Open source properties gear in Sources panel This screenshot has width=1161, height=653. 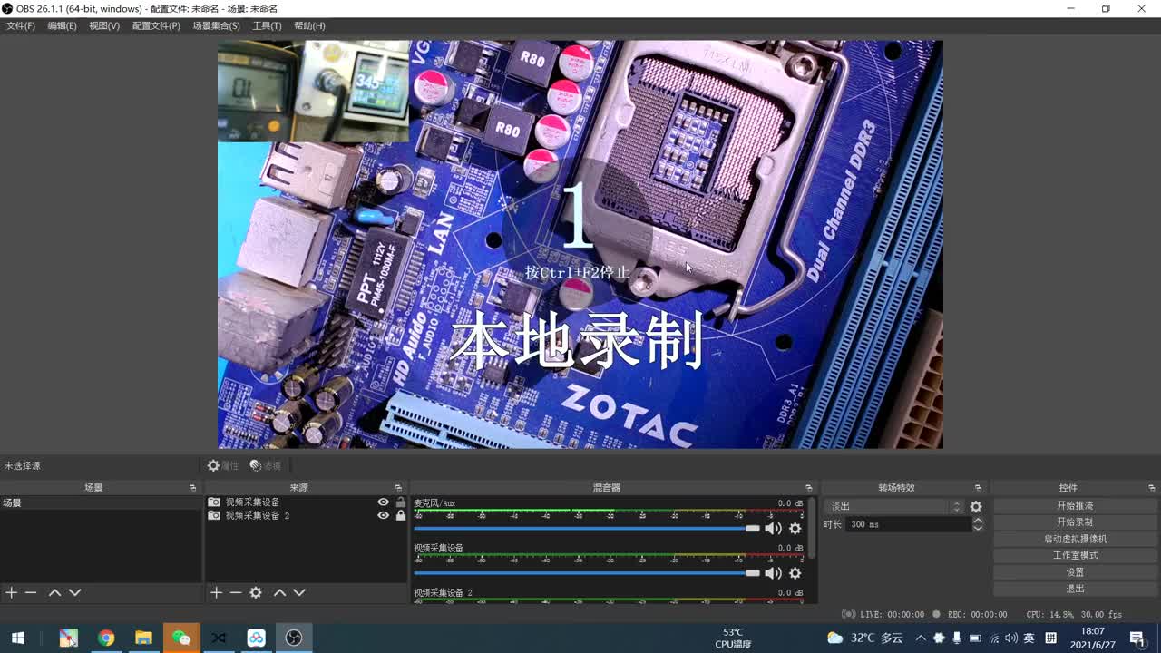[x=256, y=592]
